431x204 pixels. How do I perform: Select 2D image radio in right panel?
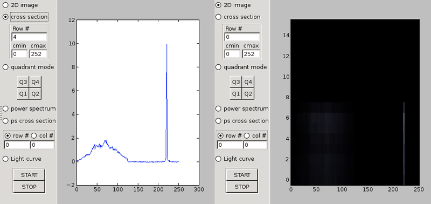pyautogui.click(x=218, y=5)
